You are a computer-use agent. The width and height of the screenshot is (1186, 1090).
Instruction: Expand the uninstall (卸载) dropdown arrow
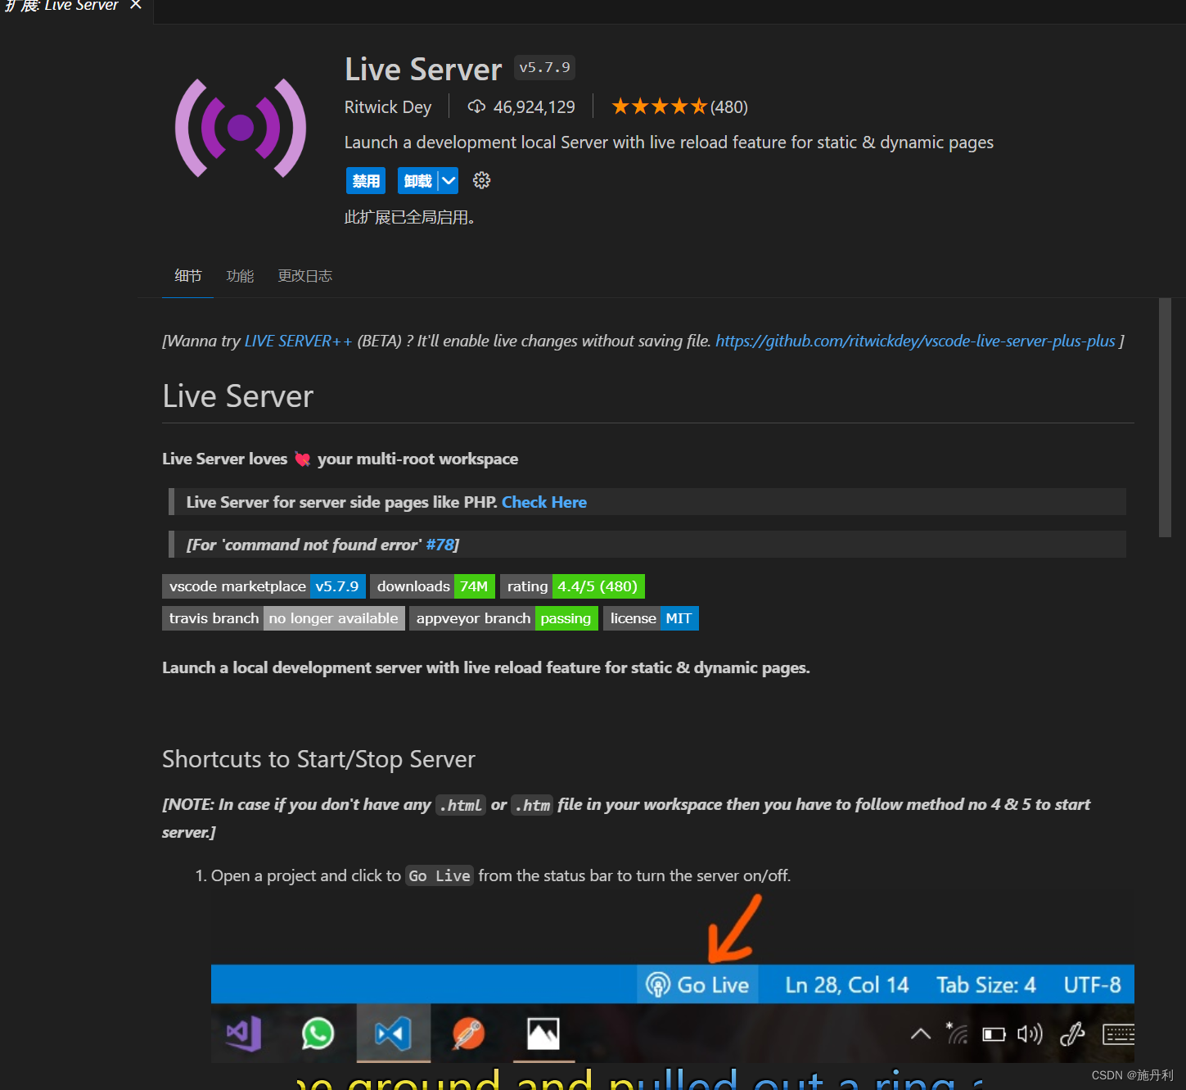449,181
